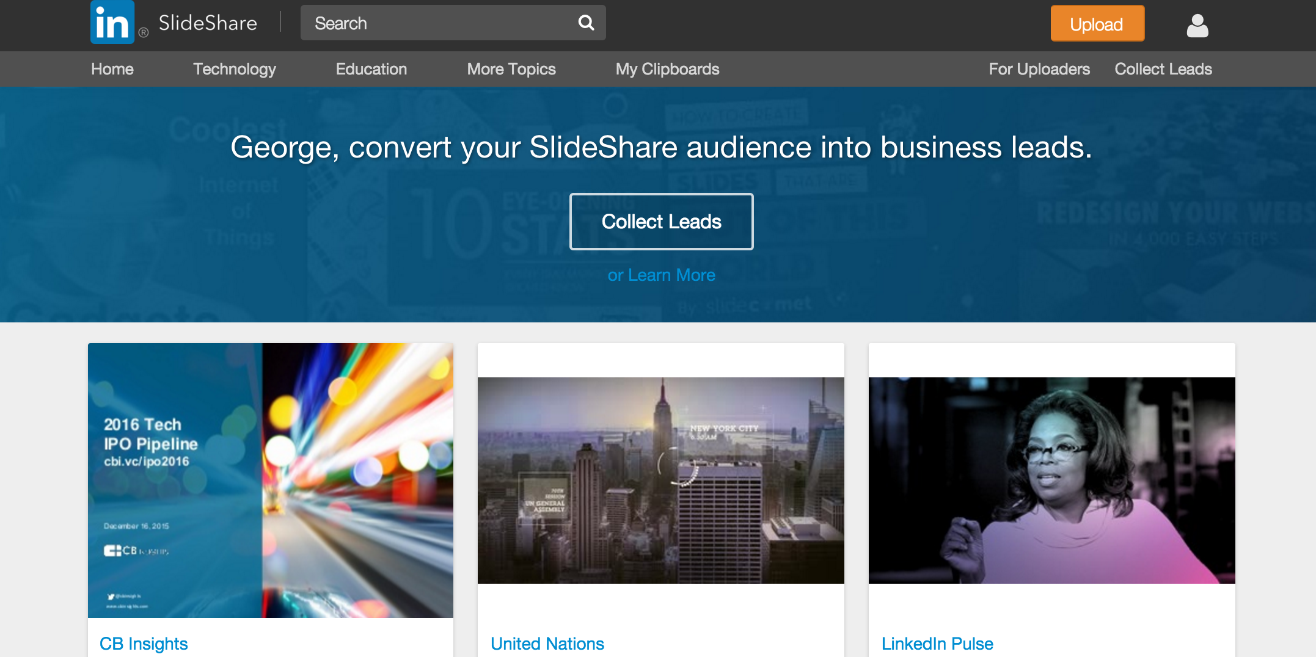Go to the Home menu item
The height and width of the screenshot is (657, 1316).
112,69
